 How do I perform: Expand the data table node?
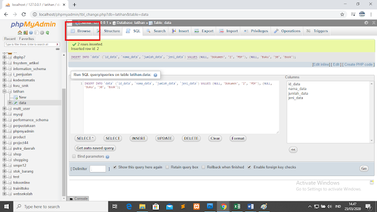(10, 102)
